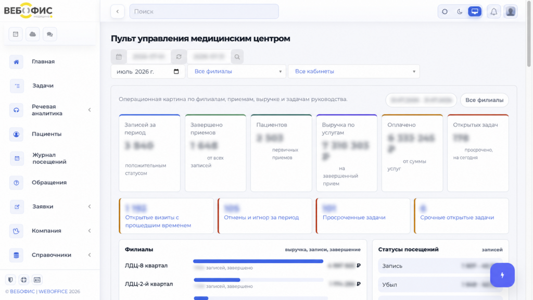Open the calendar icon in sidebar toolbar
Screen dimensions: 533x300
pyautogui.click(x=16, y=34)
